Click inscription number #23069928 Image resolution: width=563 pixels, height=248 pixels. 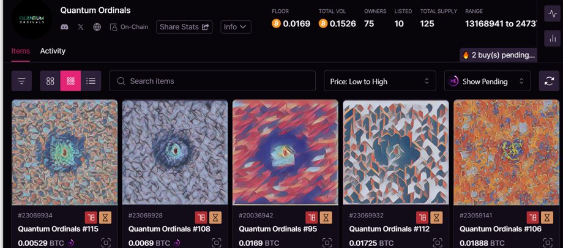[x=146, y=216]
